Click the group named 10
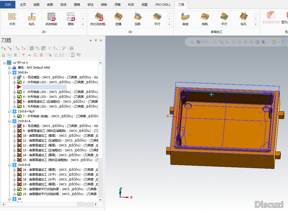The width and height of the screenshot is (288, 211). [x=19, y=199]
